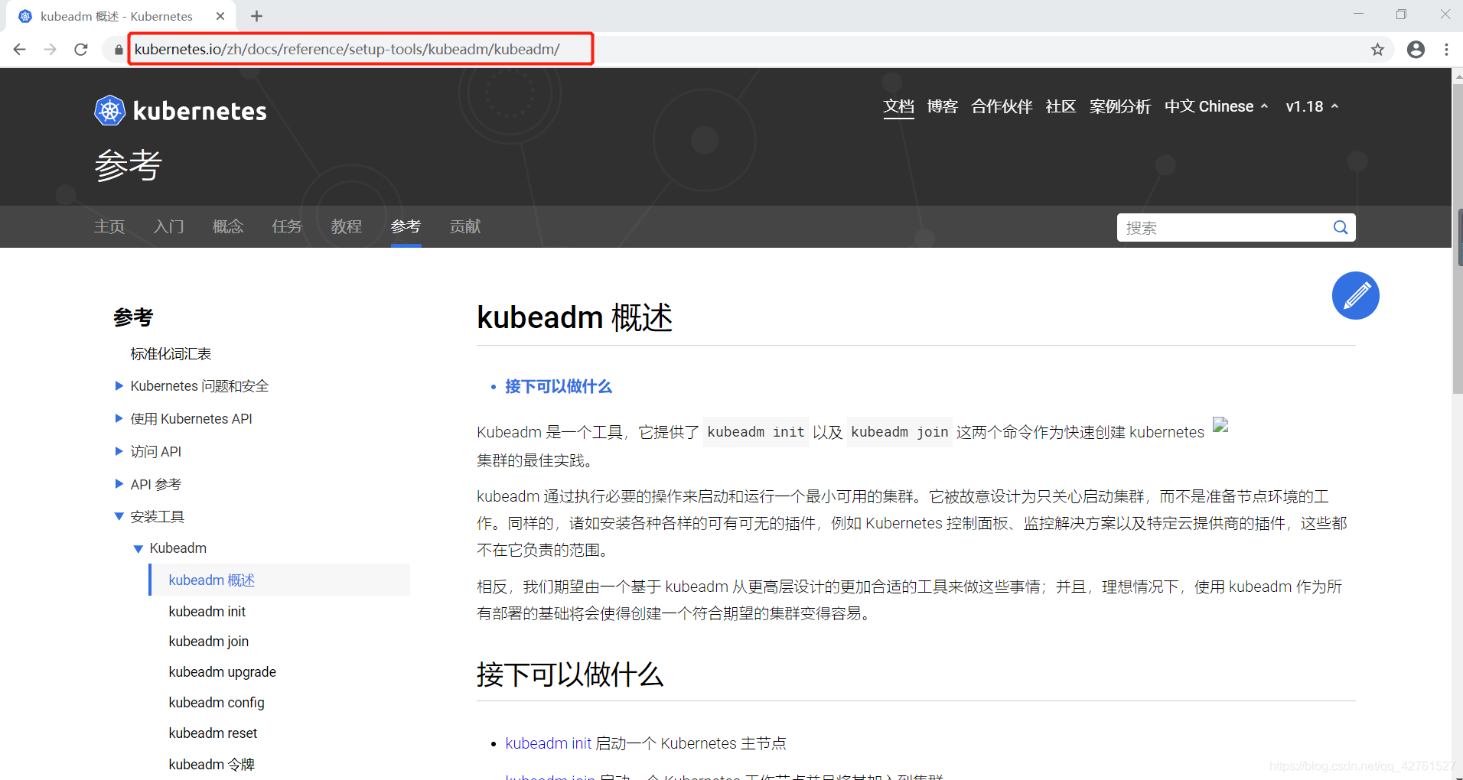Click the 参考 sidebar title
The image size is (1463, 780).
(x=133, y=317)
